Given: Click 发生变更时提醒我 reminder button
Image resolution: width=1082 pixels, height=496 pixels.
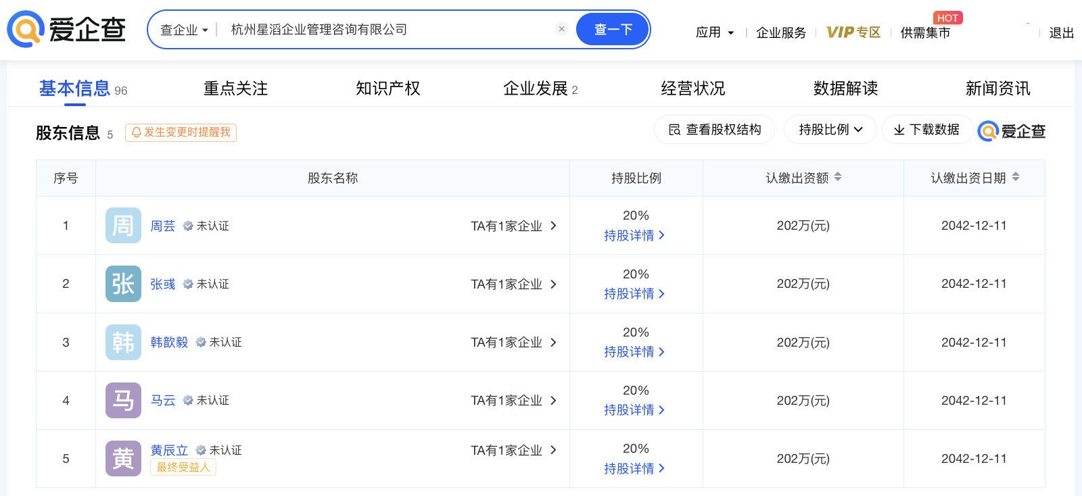Looking at the screenshot, I should [x=181, y=132].
